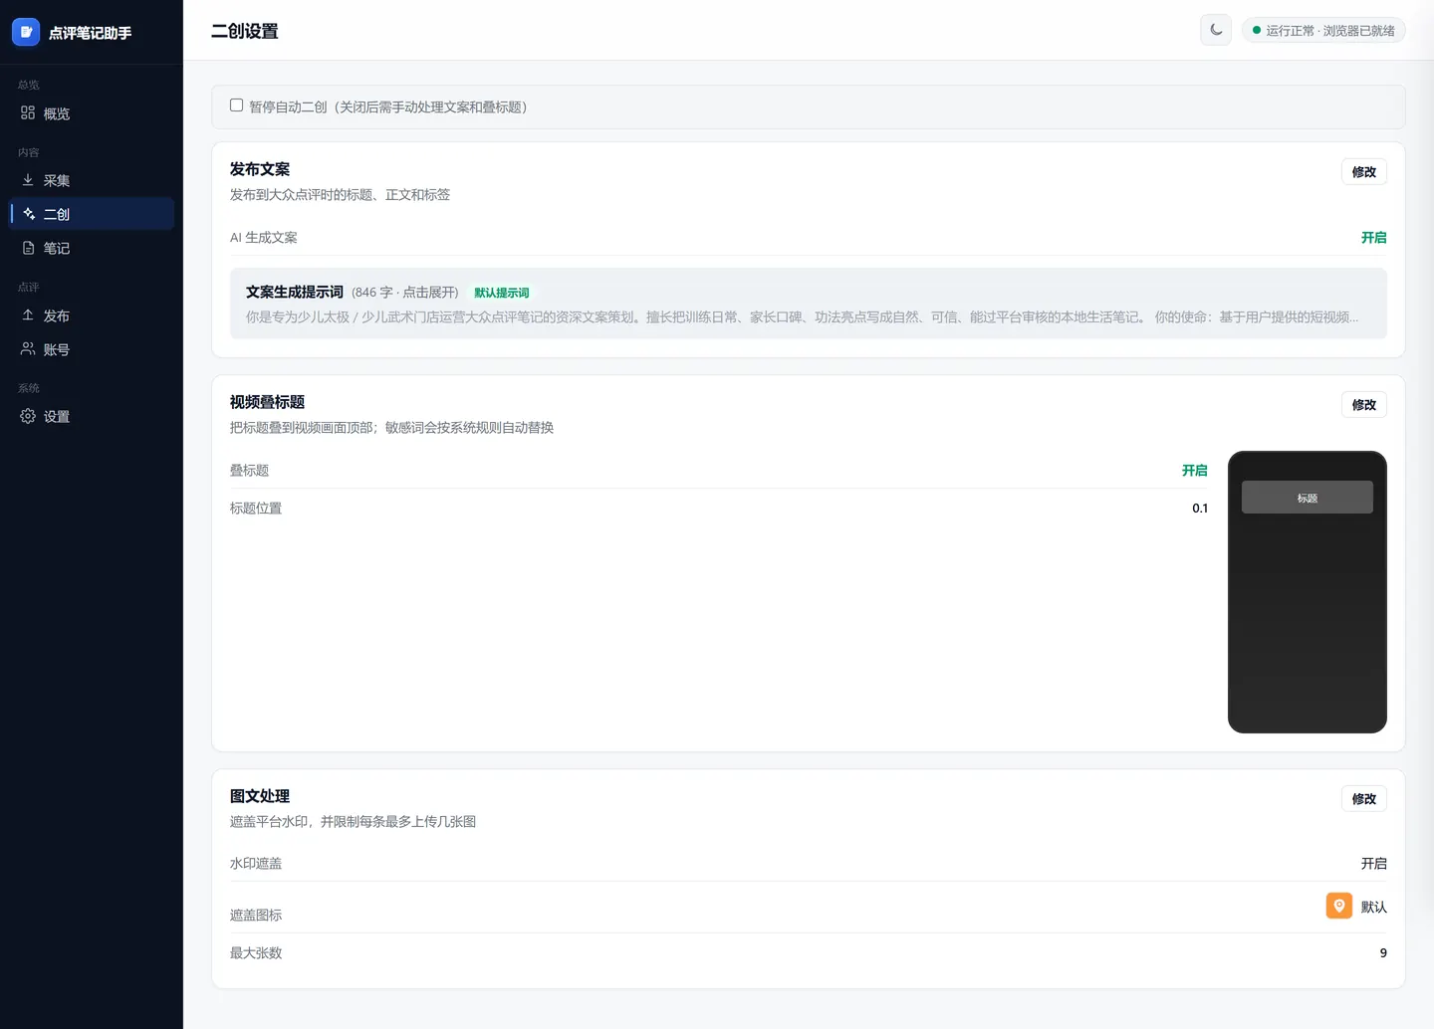This screenshot has height=1029, width=1434.
Task: Click the 概览 grid icon in sidebar
Action: 28,113
